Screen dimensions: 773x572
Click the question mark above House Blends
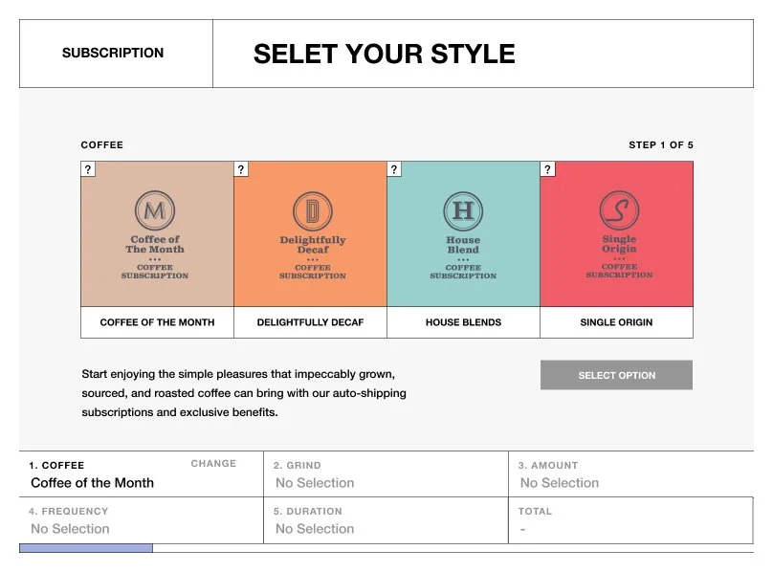pyautogui.click(x=394, y=168)
